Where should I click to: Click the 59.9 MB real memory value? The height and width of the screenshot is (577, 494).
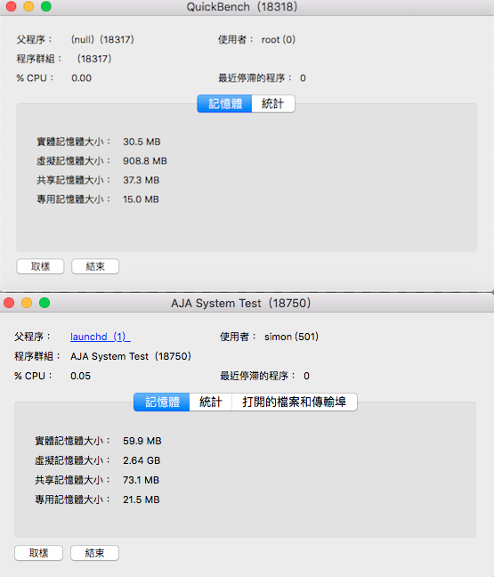(x=142, y=441)
